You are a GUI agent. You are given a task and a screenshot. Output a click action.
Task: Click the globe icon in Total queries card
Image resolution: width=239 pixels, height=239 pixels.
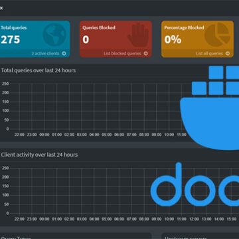[54, 35]
